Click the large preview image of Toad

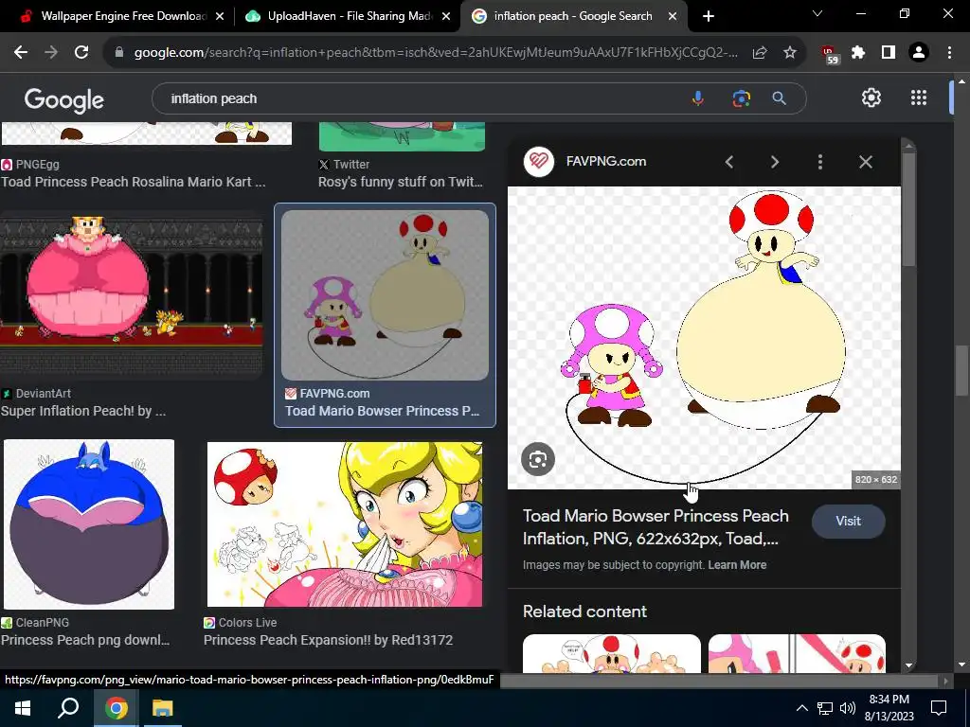[704, 338]
